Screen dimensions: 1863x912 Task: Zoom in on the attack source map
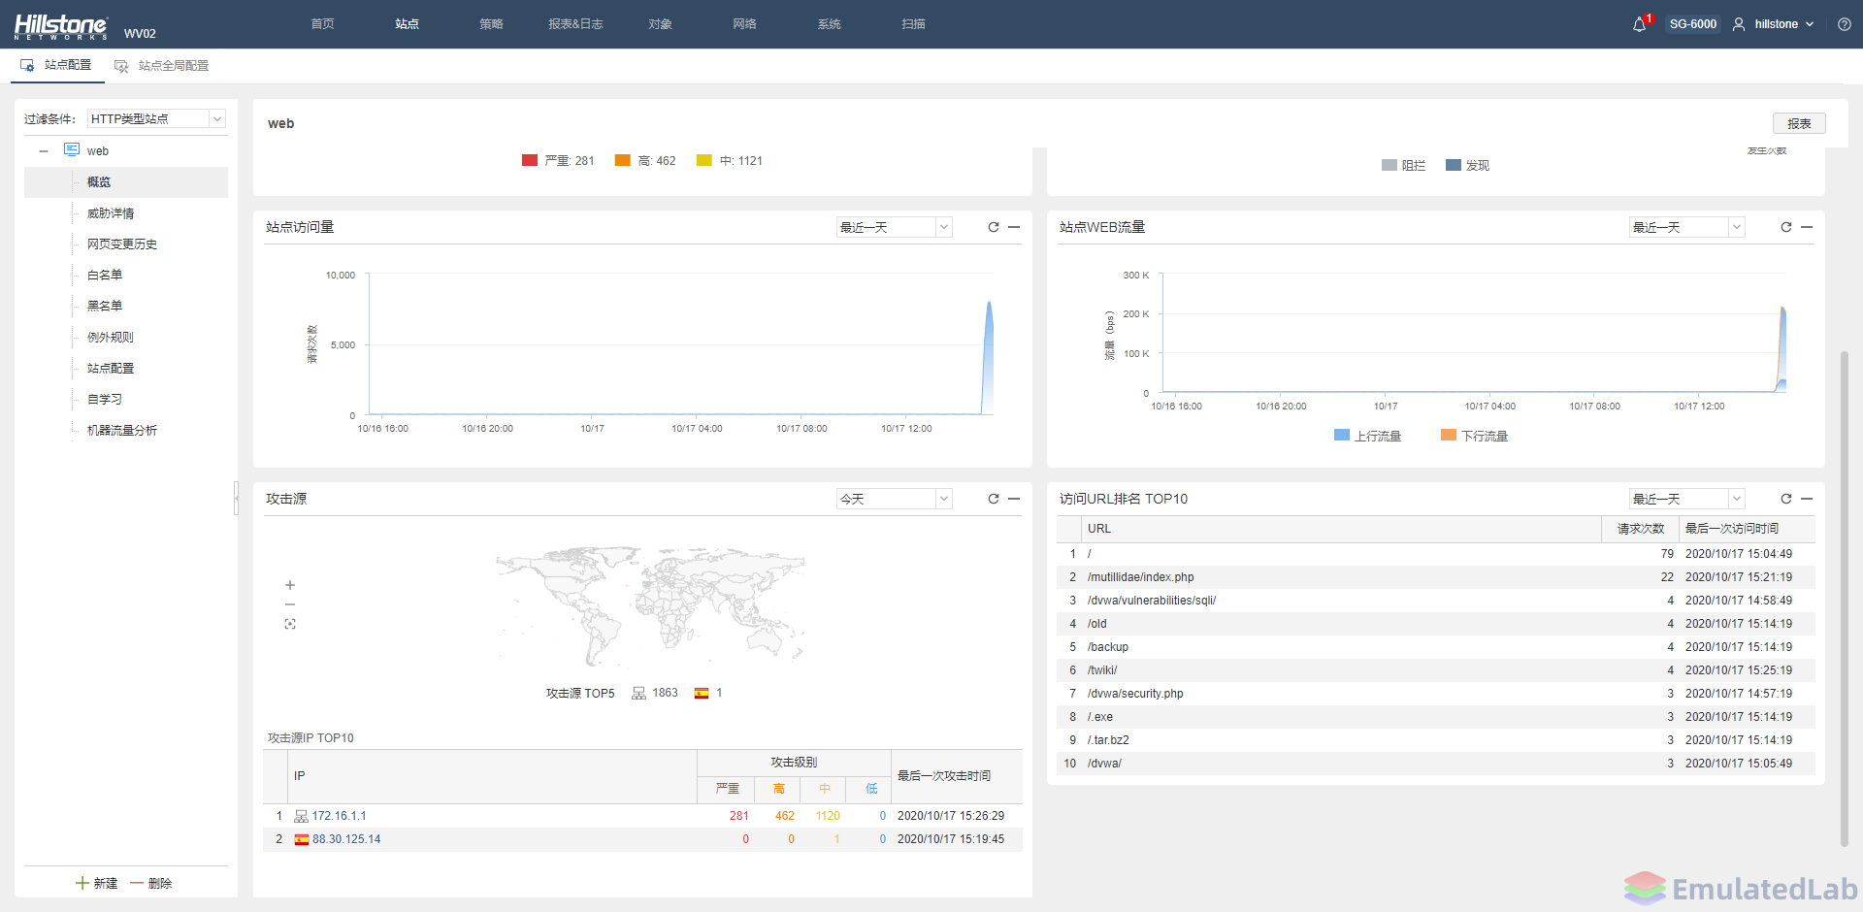(290, 585)
